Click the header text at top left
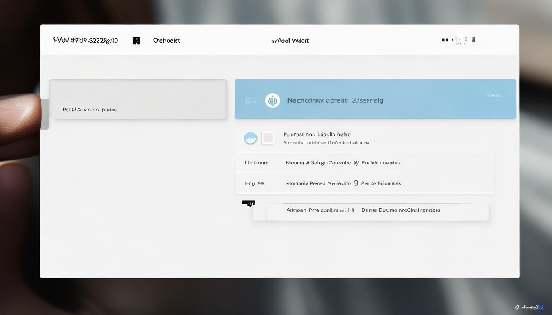This screenshot has height=315, width=552. (x=85, y=40)
